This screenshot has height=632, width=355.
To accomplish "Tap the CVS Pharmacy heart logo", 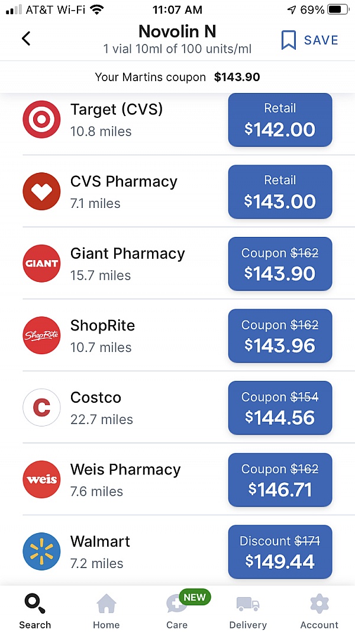I will pyautogui.click(x=41, y=191).
